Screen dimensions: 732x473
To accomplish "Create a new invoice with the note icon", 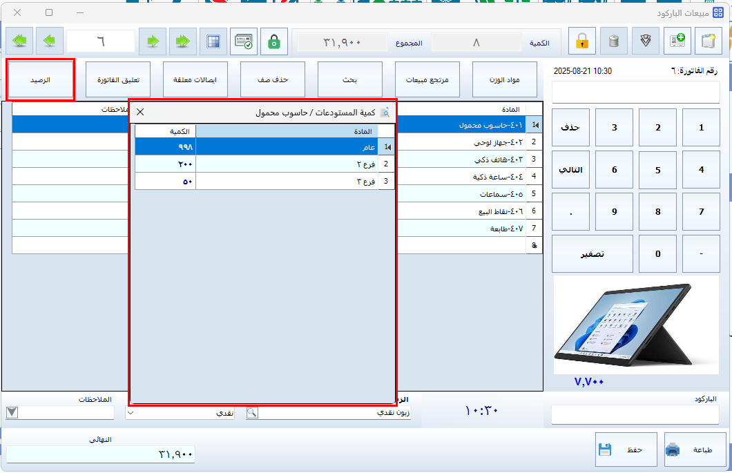I will [x=709, y=41].
